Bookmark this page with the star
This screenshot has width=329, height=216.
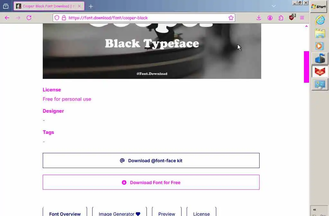(231, 18)
